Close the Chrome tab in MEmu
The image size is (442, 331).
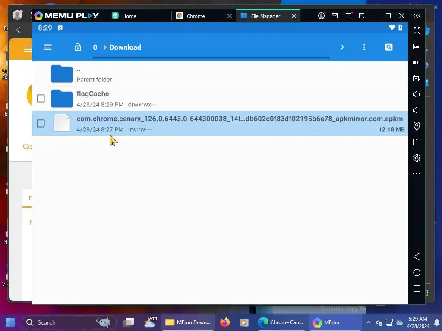click(x=230, y=16)
